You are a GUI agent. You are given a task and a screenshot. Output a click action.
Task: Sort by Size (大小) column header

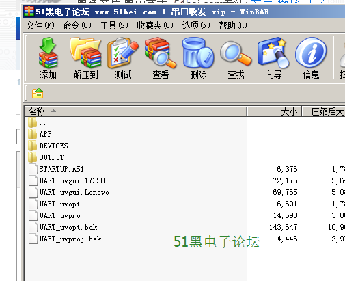pyautogui.click(x=275, y=111)
